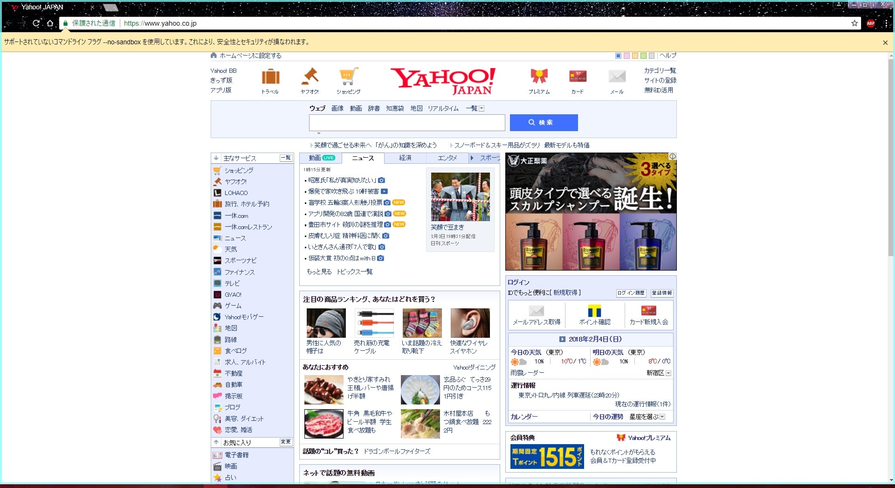Open スポーツナビ in the services sidebar

(241, 261)
